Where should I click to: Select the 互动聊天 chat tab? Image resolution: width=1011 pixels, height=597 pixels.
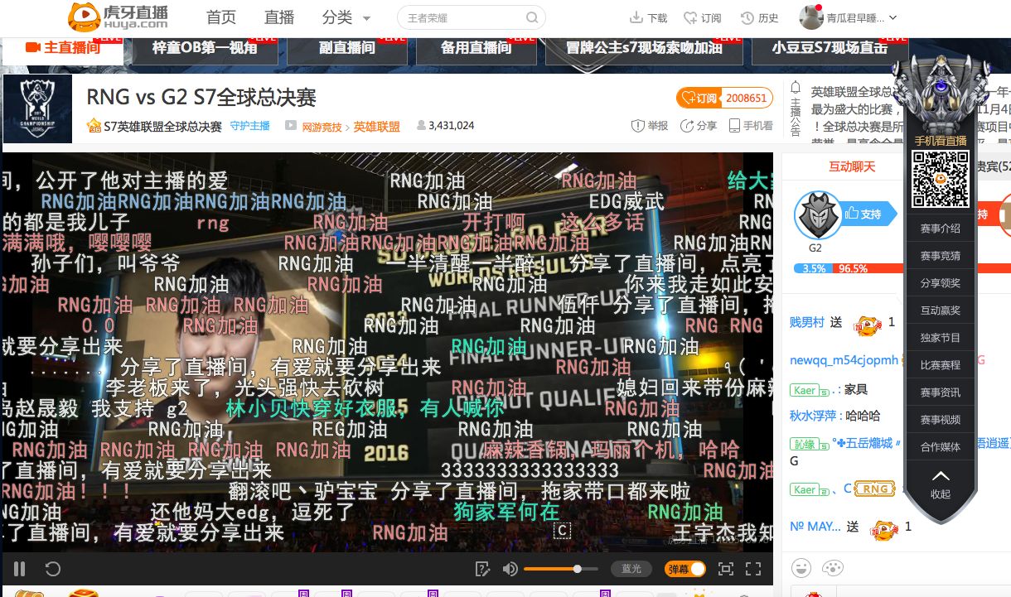(x=852, y=166)
